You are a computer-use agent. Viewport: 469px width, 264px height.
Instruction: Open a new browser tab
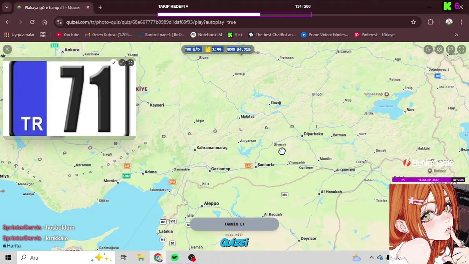click(x=100, y=7)
